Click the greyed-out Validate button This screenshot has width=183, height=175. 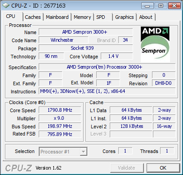point(127,168)
